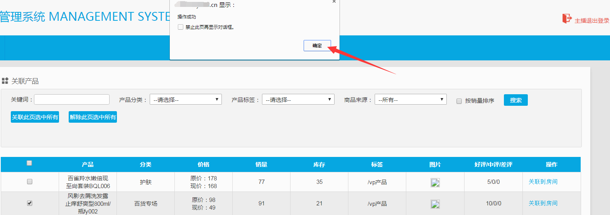Check the 百雀羚水嫩倍现 product row checkbox
Viewport: 610px width, 215px height.
pos(30,182)
